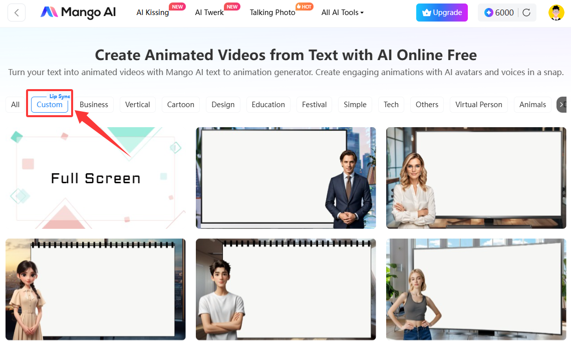571x344 pixels.
Task: Click the Mango AI logo
Action: pyautogui.click(x=78, y=12)
